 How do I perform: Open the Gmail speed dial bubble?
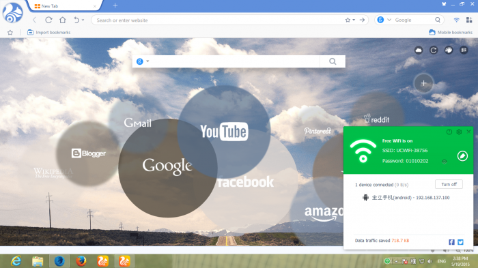137,123
